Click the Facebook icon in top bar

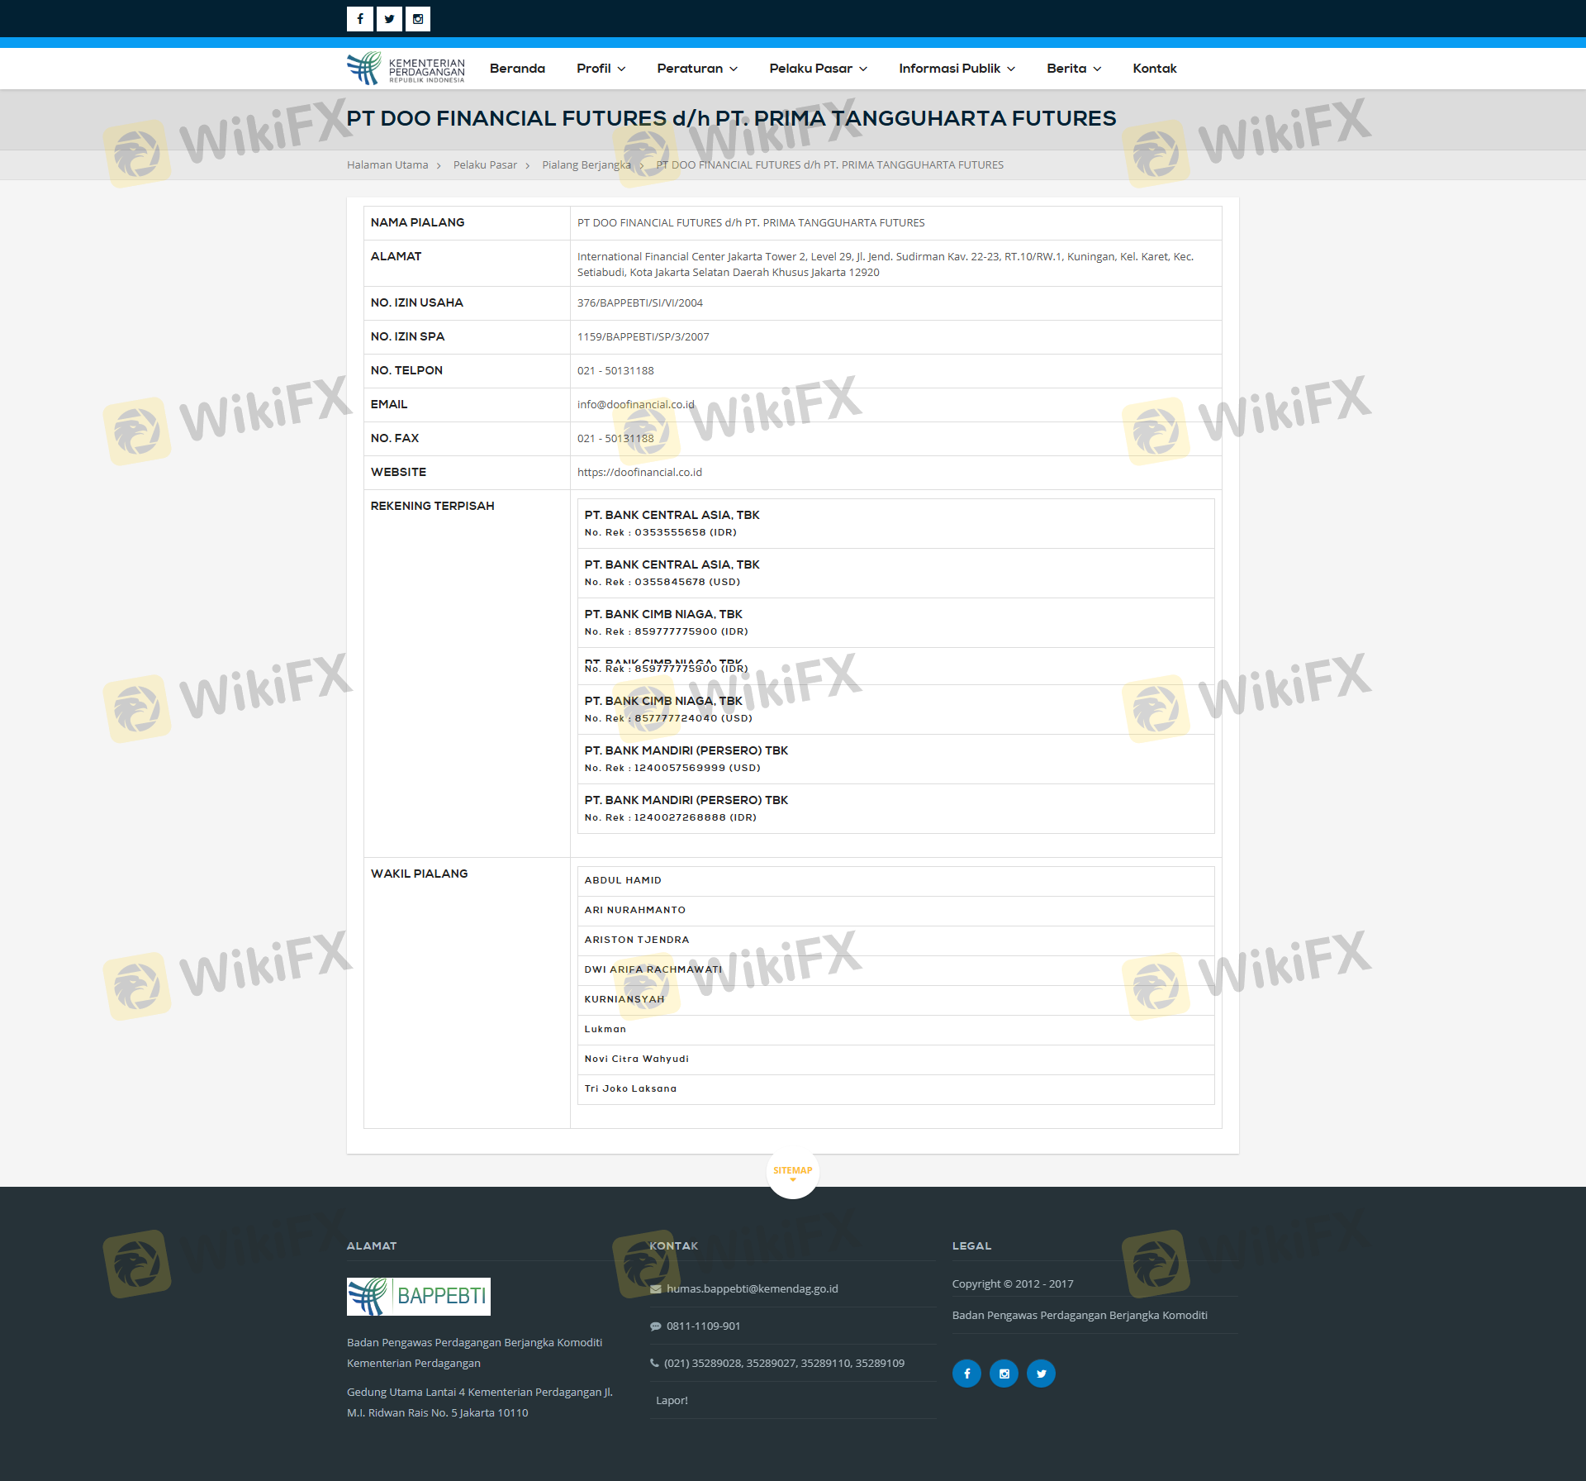coord(360,19)
